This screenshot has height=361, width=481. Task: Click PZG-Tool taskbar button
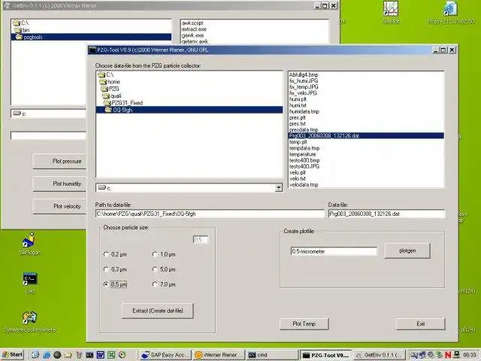(325, 355)
